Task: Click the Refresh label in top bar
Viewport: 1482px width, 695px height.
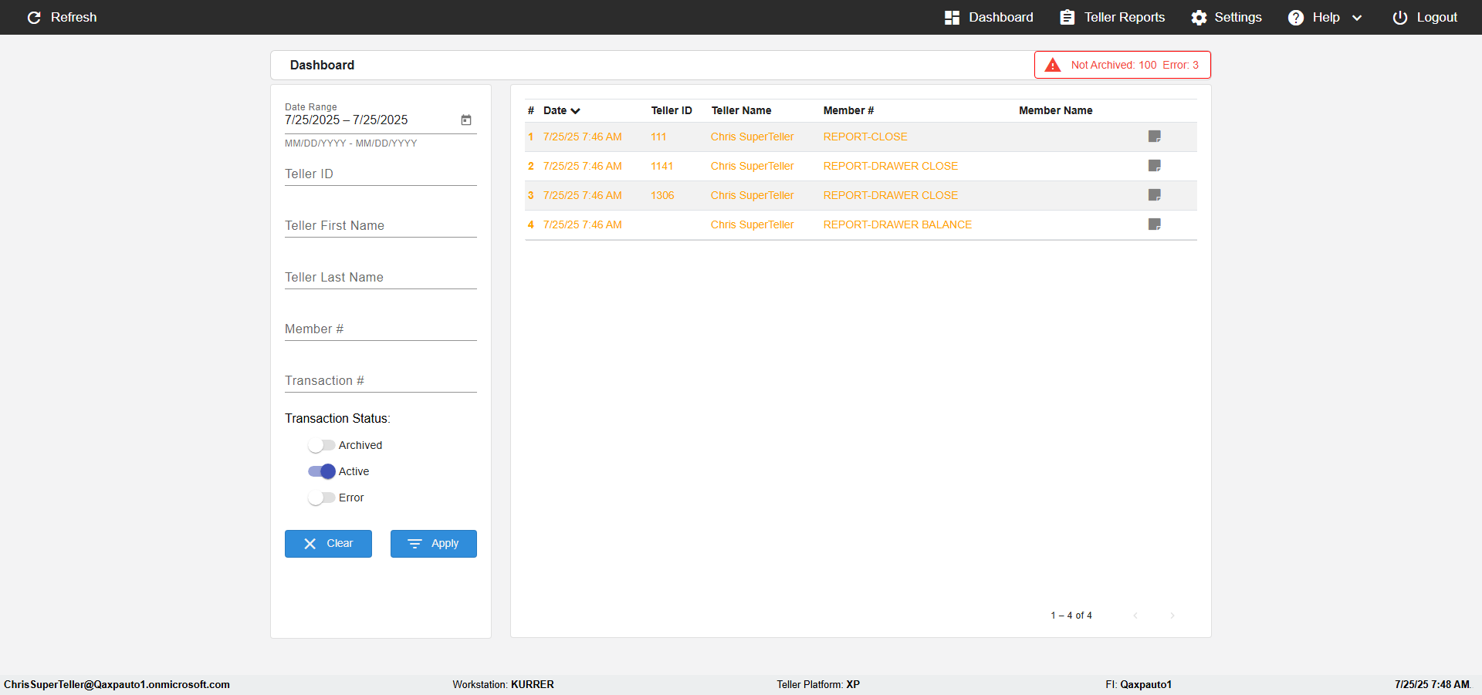Action: point(74,17)
